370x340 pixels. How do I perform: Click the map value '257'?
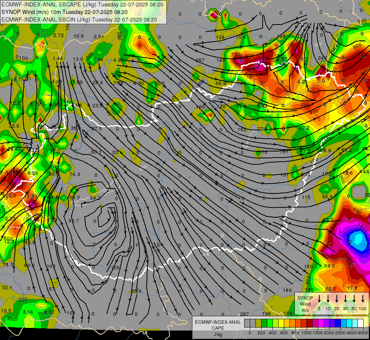[x=200, y=60]
